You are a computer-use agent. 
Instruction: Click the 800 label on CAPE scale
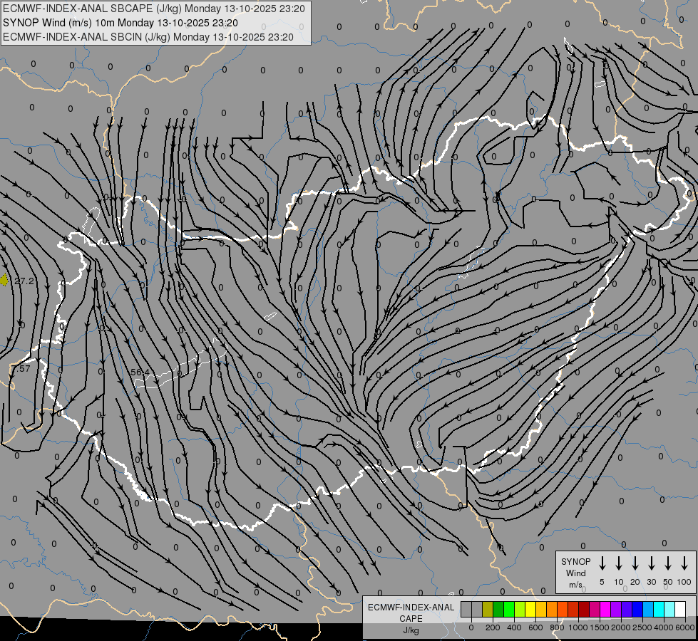557,627
